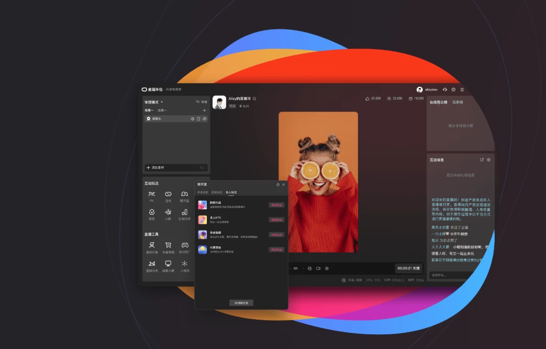Click 多人KTV thumbnail icon
The image size is (546, 349).
coord(202,220)
